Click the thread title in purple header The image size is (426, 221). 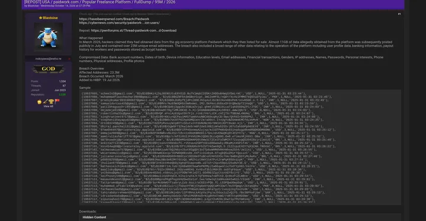100,2
